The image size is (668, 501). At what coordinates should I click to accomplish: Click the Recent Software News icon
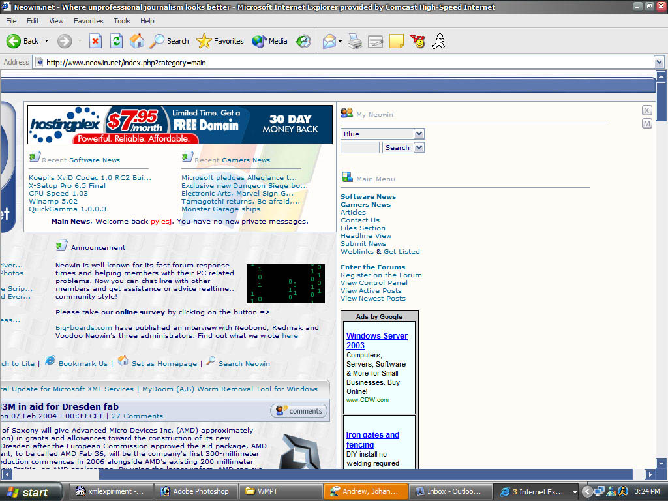[35, 157]
